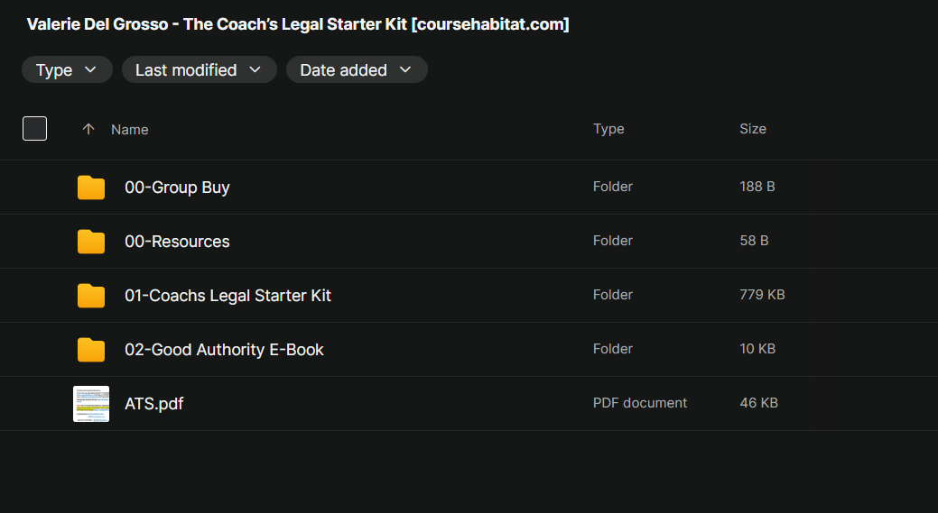
Task: Click the sort direction arrow beside Name
Action: point(88,129)
